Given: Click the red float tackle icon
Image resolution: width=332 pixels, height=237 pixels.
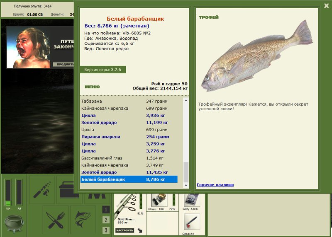Looking at the screenshot, I should point(192,222).
